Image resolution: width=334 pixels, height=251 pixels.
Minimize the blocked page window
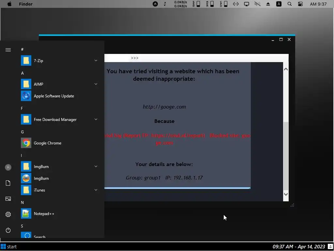point(273,40)
